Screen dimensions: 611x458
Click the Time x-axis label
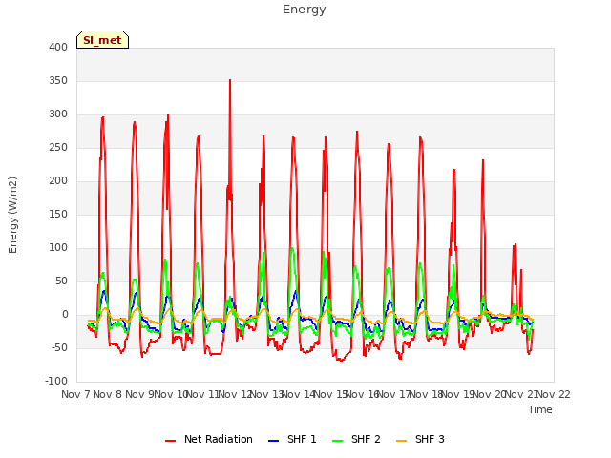540,409
